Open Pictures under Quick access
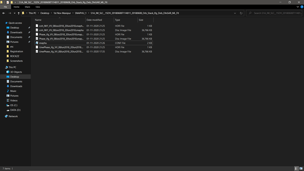 [14, 42]
